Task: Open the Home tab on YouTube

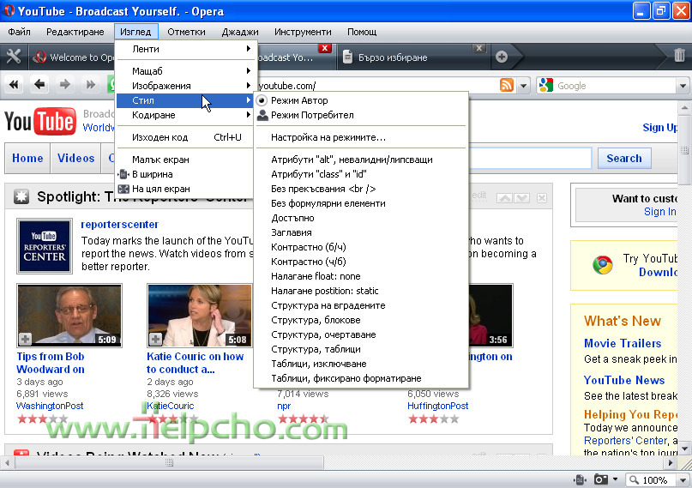Action: (27, 158)
